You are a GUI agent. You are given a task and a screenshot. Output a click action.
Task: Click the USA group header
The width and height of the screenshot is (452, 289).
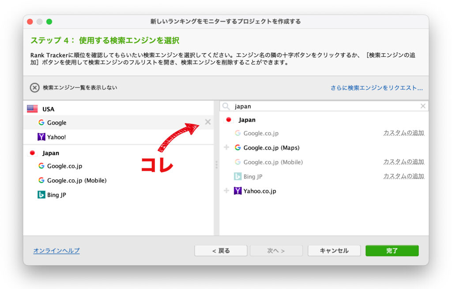click(118, 109)
